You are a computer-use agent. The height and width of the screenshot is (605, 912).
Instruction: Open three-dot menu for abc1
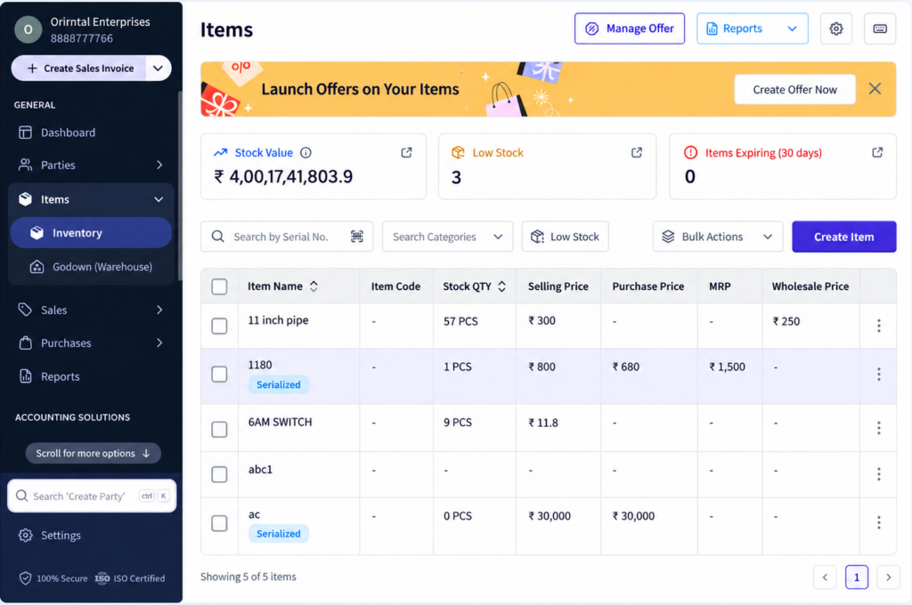tap(878, 473)
